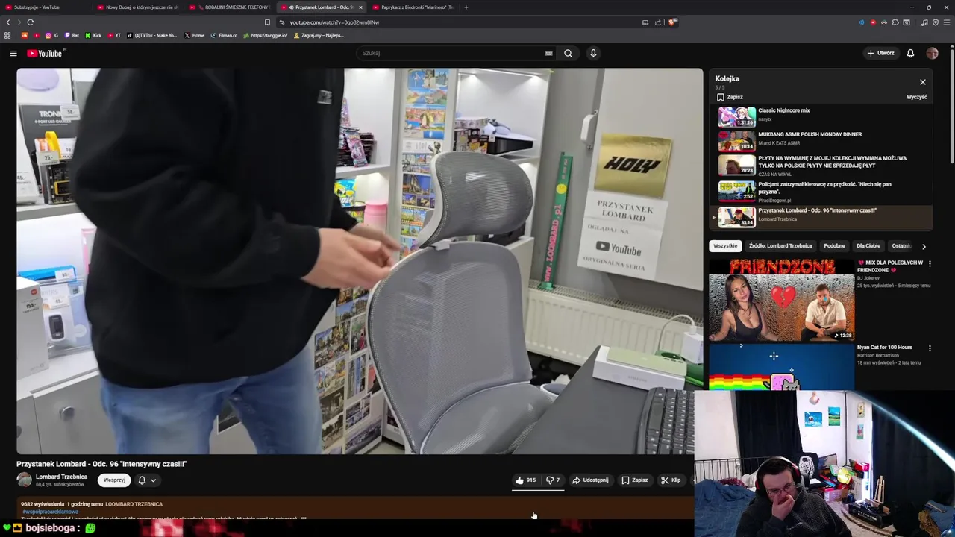Click the browser address bar URL

pos(334,22)
